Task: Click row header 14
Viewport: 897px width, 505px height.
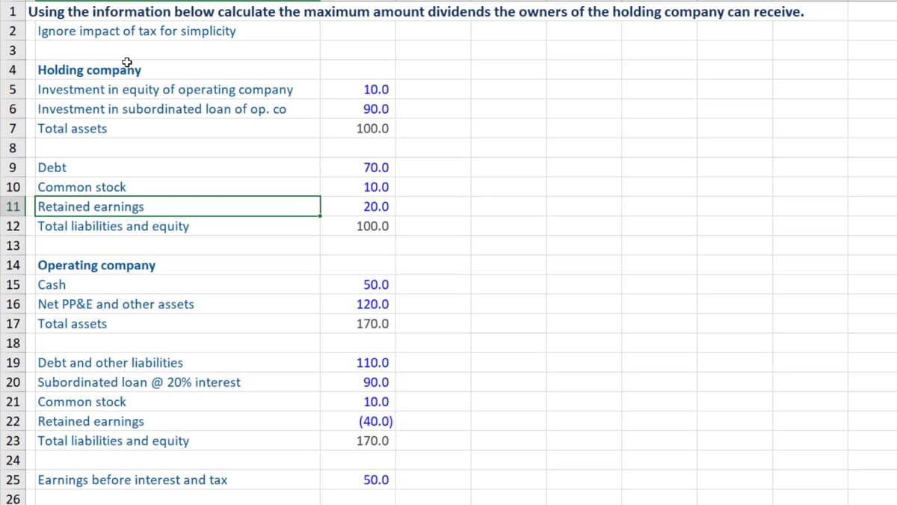Action: 12,266
